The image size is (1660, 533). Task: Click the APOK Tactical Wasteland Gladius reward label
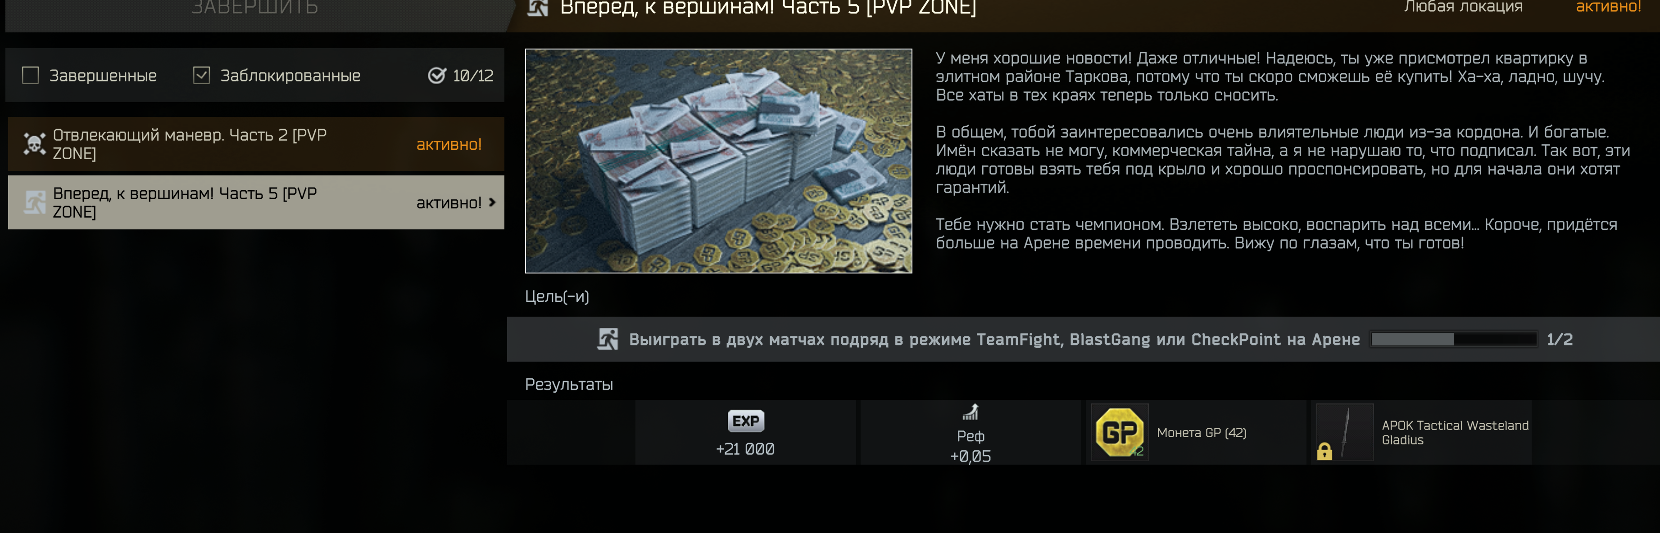[1455, 433]
